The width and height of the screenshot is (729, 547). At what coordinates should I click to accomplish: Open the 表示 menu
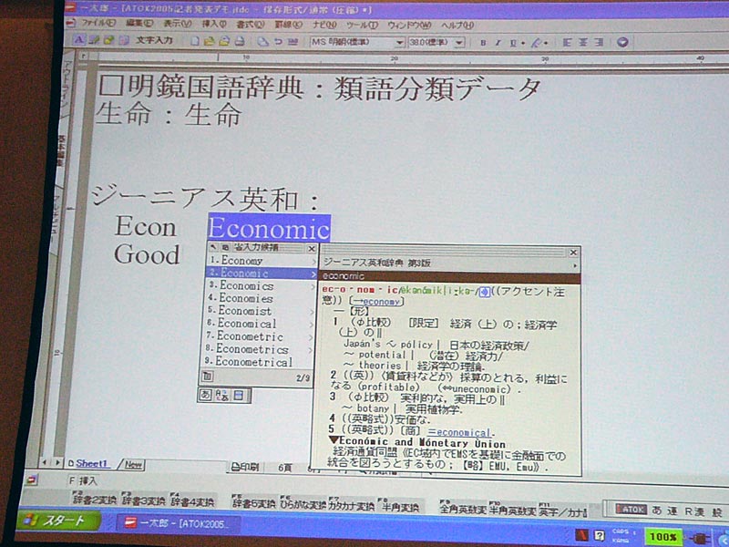click(x=177, y=24)
